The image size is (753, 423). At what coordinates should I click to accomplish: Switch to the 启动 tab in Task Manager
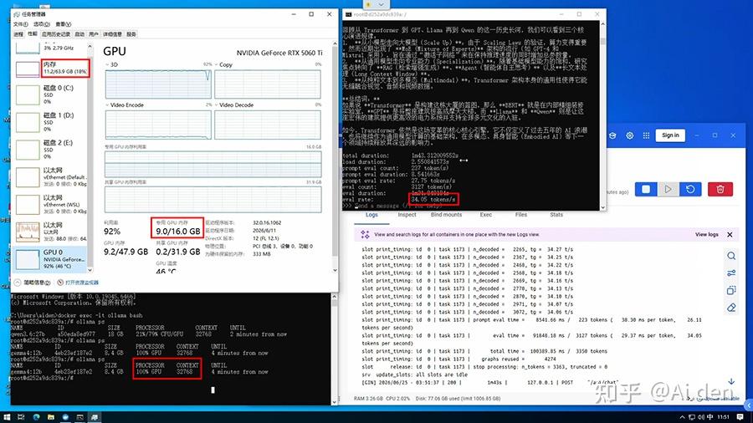(x=79, y=34)
